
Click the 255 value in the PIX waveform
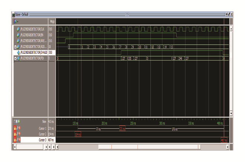[x=130, y=59]
